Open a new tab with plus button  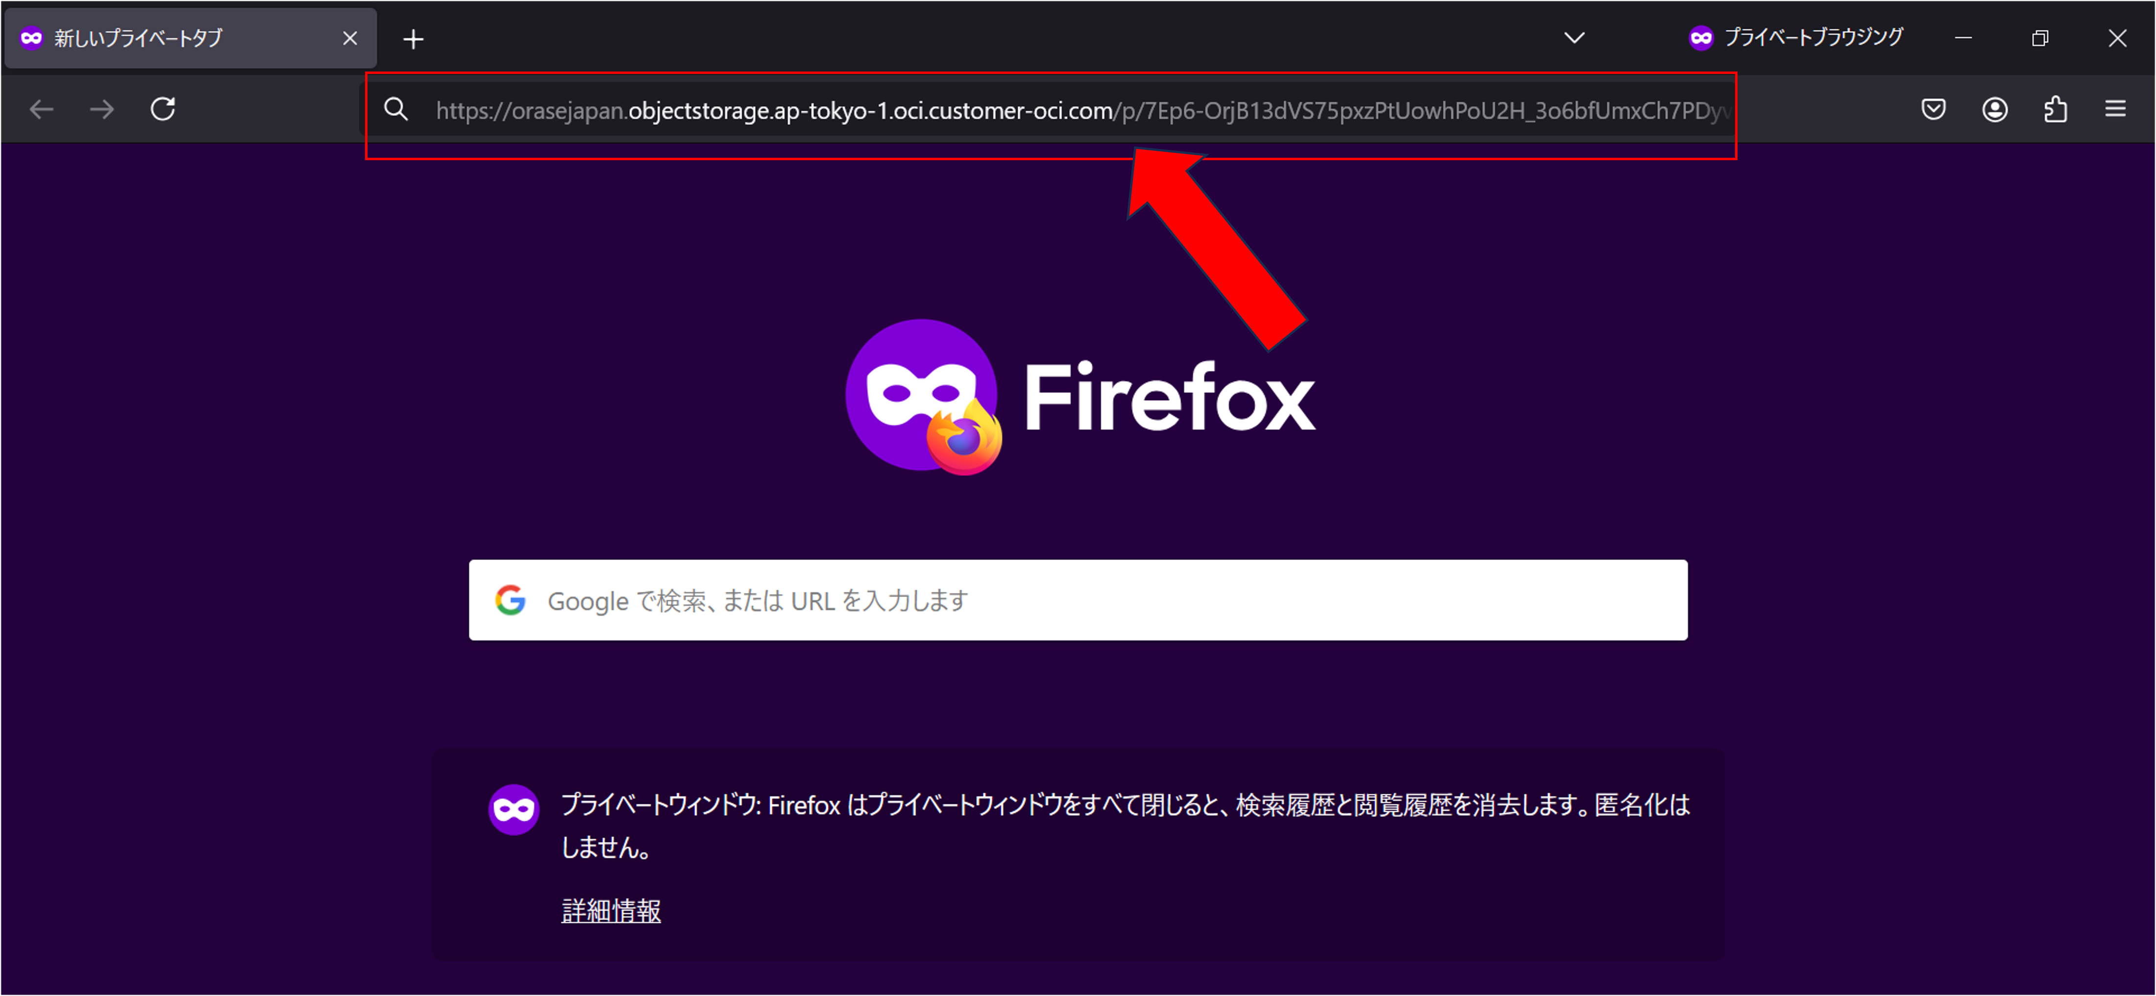coord(414,39)
